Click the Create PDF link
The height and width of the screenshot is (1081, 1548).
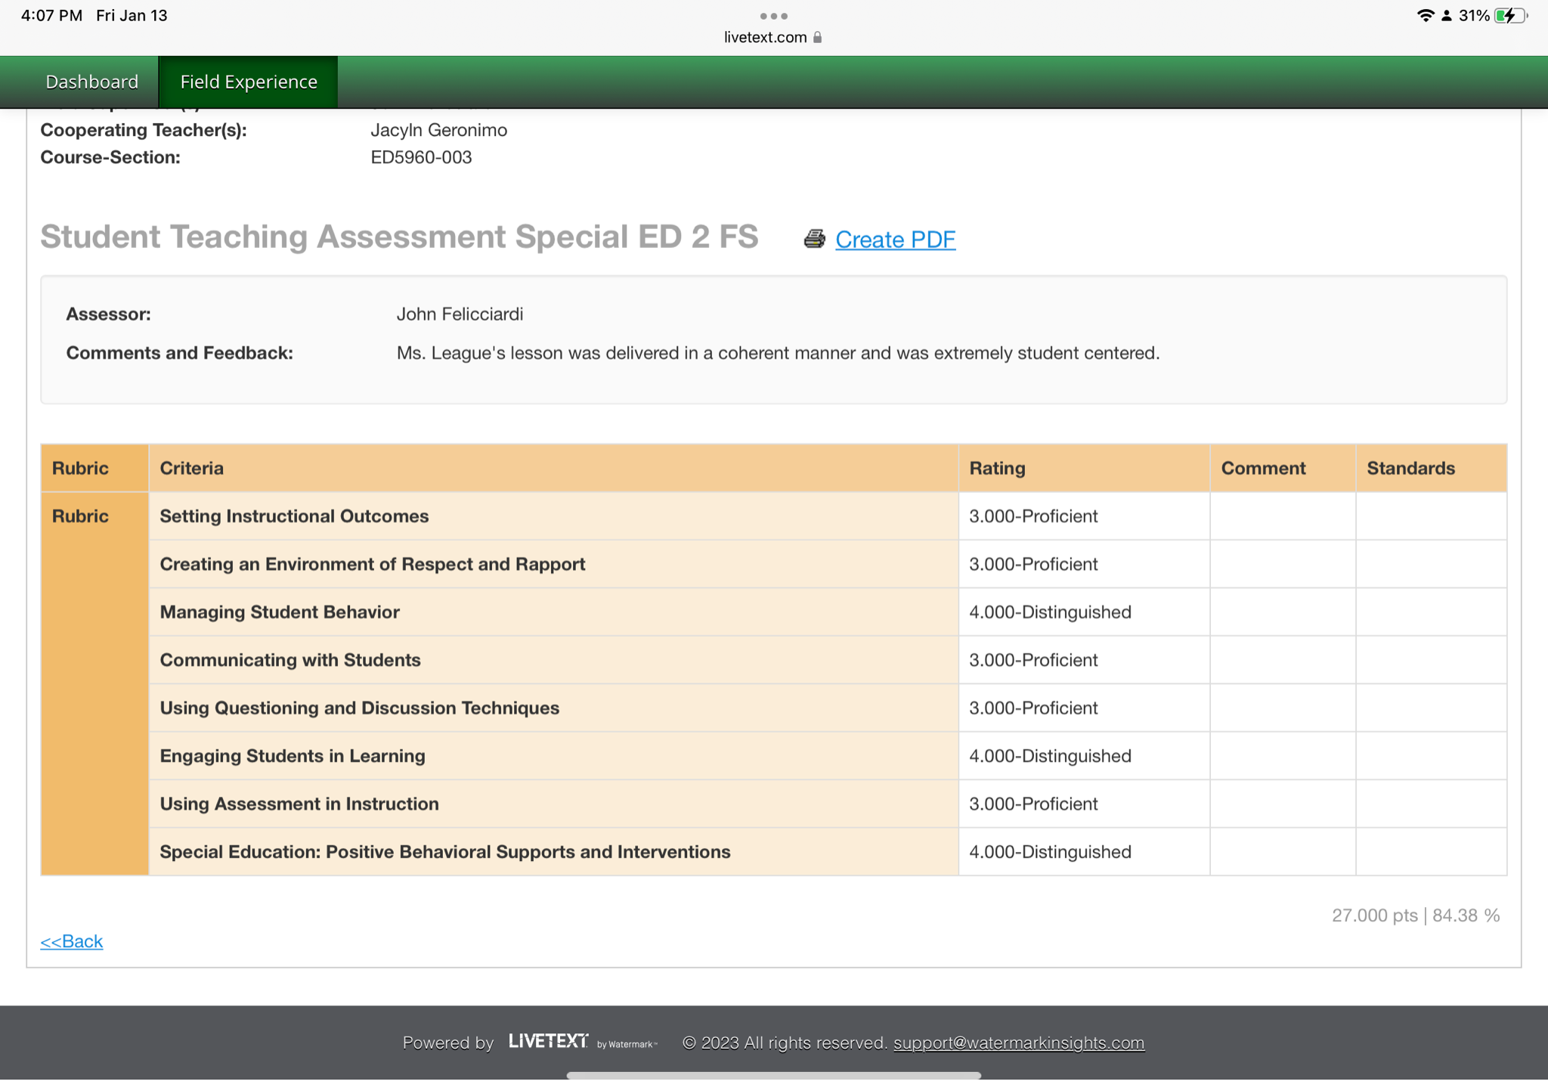(x=895, y=240)
